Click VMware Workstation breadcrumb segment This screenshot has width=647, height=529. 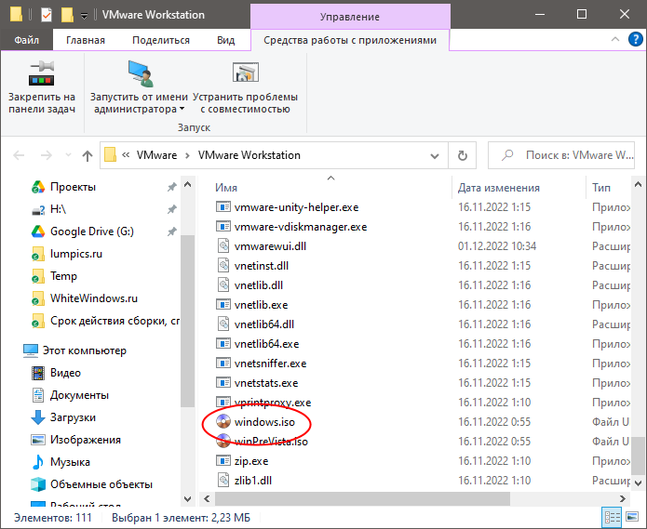[x=249, y=155]
